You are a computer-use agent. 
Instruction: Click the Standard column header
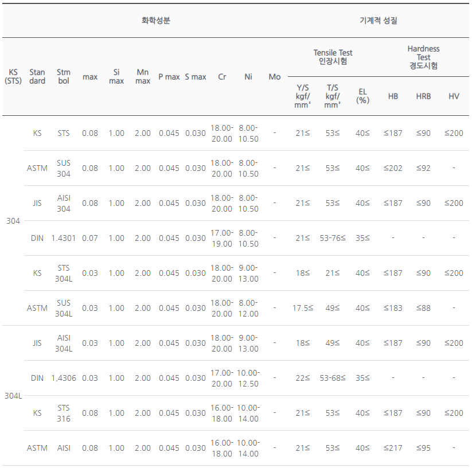(37, 76)
